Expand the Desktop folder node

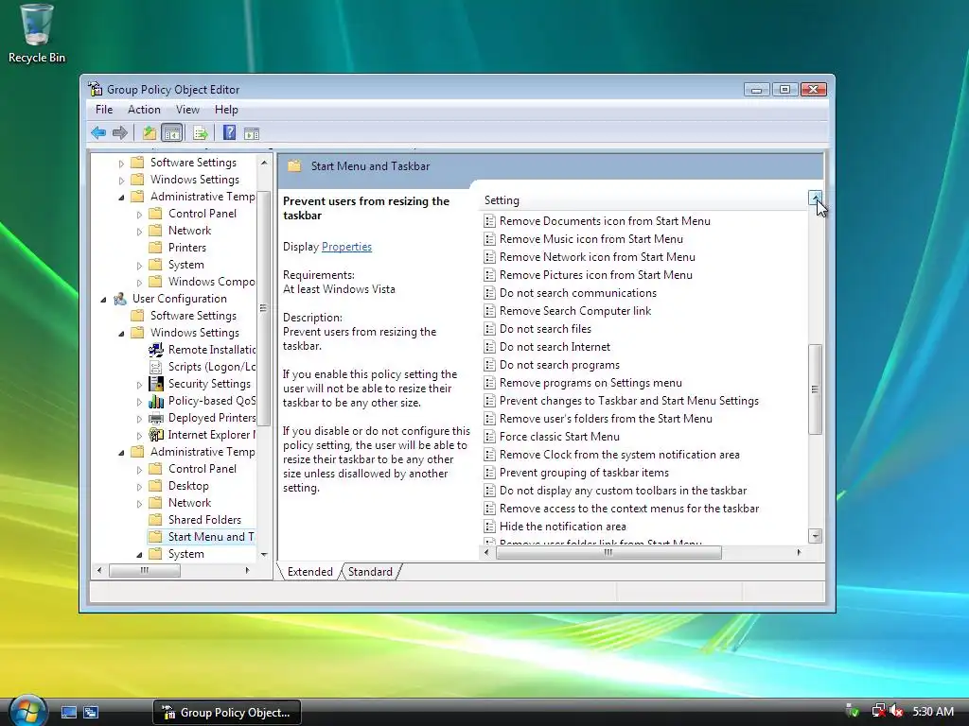click(139, 487)
